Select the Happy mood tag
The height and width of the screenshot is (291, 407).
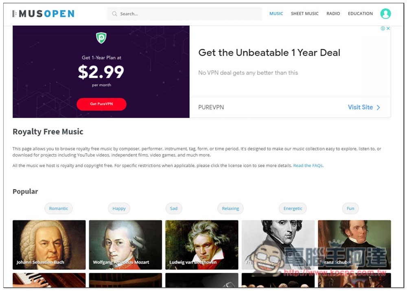tap(119, 208)
